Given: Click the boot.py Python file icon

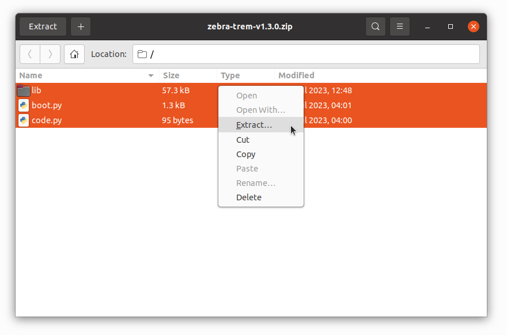Looking at the screenshot, I should (x=24, y=105).
